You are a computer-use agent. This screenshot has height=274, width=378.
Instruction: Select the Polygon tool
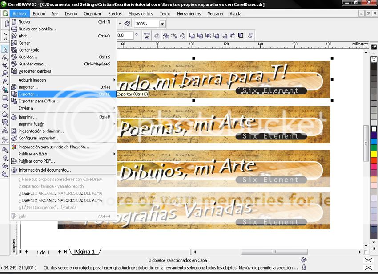click(5, 115)
